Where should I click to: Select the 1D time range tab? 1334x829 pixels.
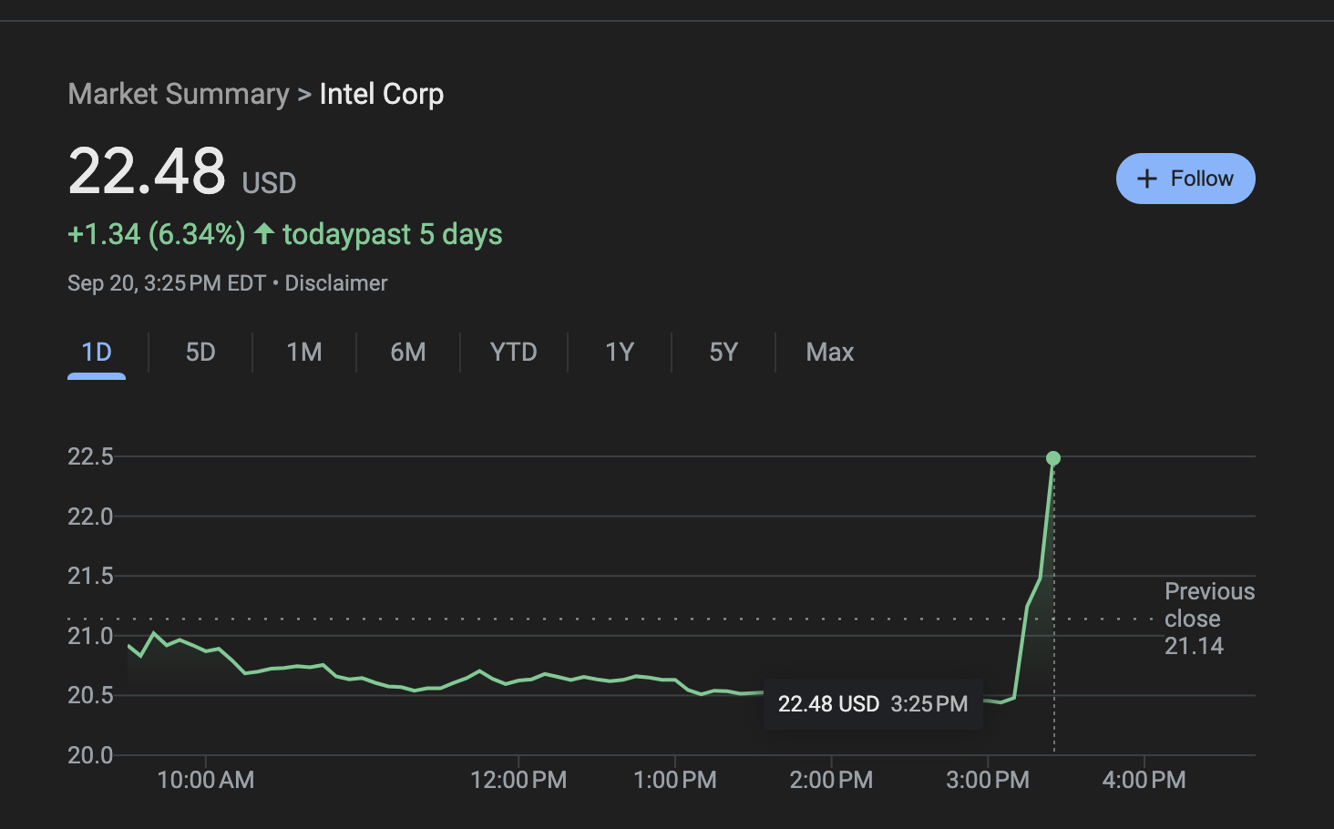(97, 353)
